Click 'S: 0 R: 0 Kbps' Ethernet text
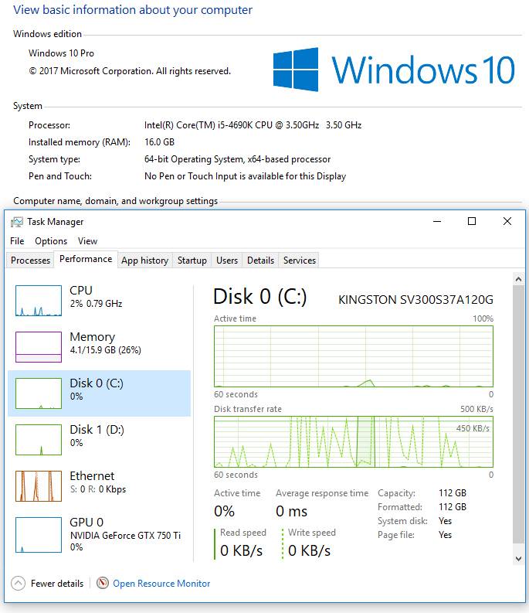Screen dimensions: 529x613 click(x=98, y=489)
